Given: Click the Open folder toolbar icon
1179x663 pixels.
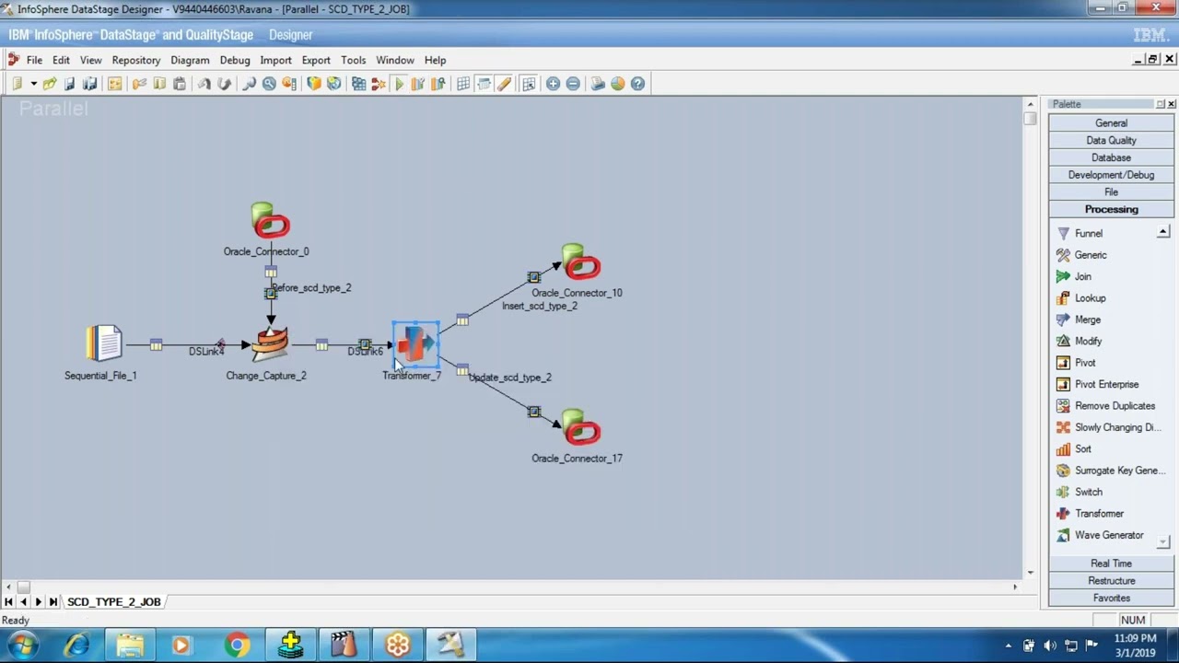Looking at the screenshot, I should pos(50,84).
